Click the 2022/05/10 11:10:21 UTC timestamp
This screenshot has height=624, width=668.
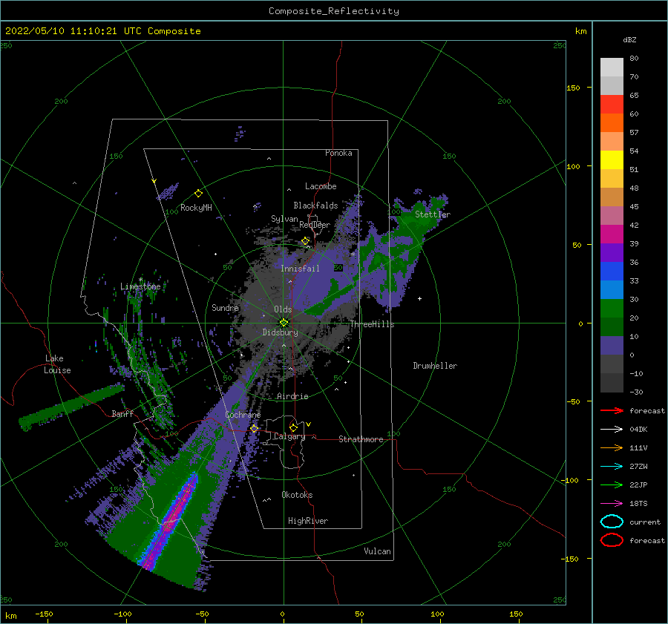(x=102, y=31)
